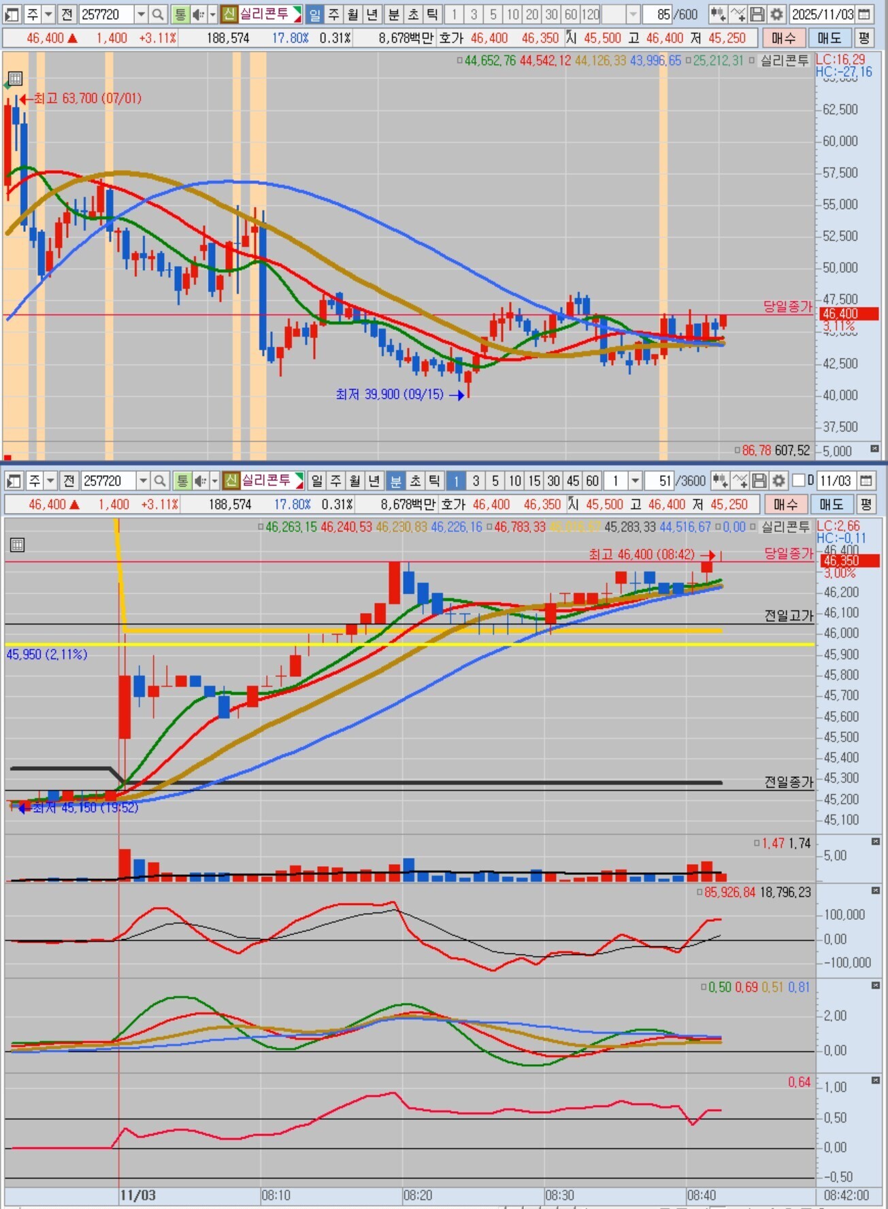Click the candlestick chart-type icon in the daily toolbar
Screen dimensions: 888x1209
tap(717, 14)
